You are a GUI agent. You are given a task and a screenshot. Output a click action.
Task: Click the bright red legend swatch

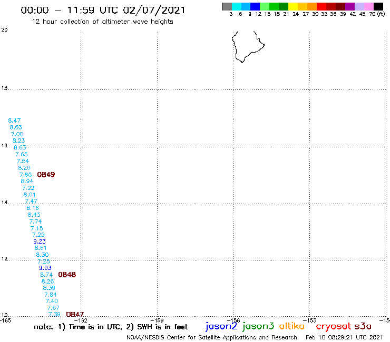click(321, 6)
